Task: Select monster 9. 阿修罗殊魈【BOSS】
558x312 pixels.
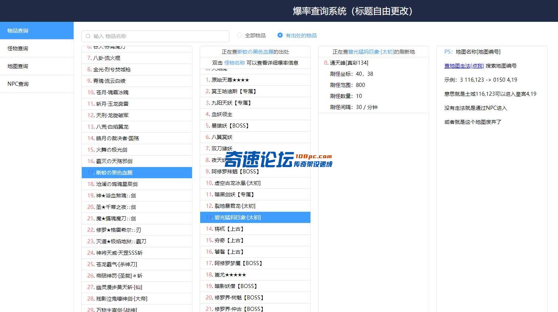Action: [x=255, y=172]
